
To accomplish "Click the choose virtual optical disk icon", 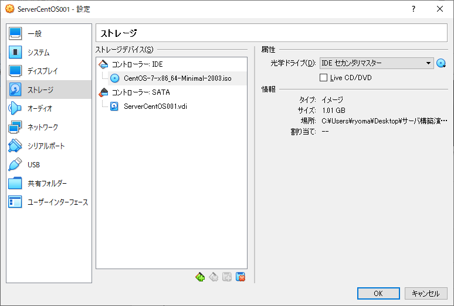I will point(441,63).
